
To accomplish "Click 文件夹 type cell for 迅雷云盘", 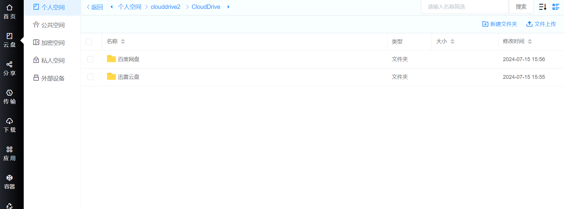I will (400, 77).
